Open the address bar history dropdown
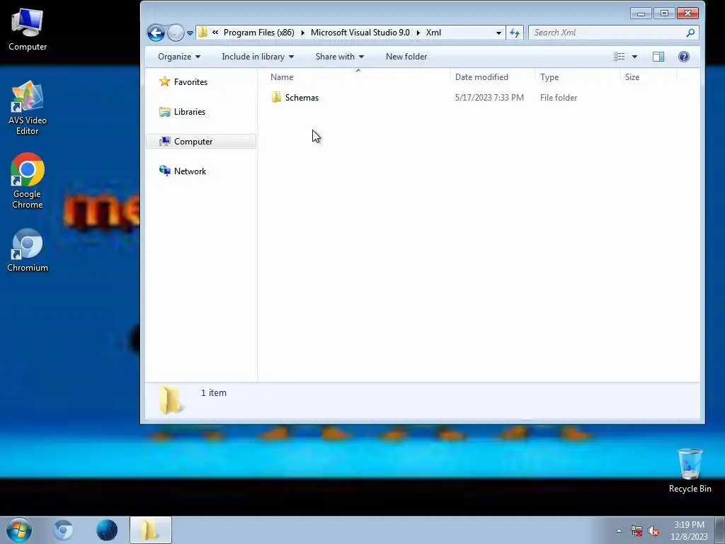The height and width of the screenshot is (544, 725). point(498,33)
